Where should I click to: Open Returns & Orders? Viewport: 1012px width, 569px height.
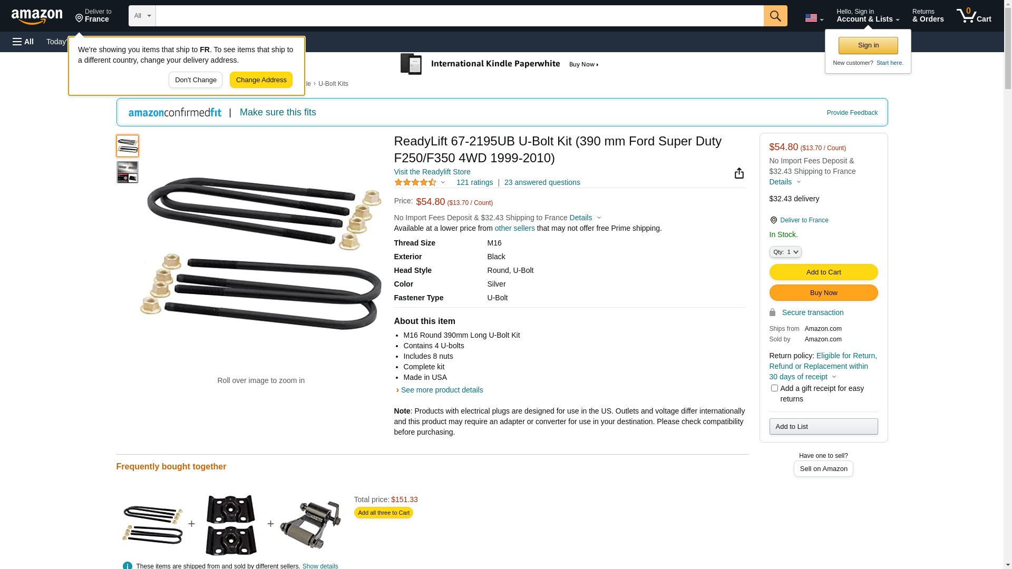[928, 16]
